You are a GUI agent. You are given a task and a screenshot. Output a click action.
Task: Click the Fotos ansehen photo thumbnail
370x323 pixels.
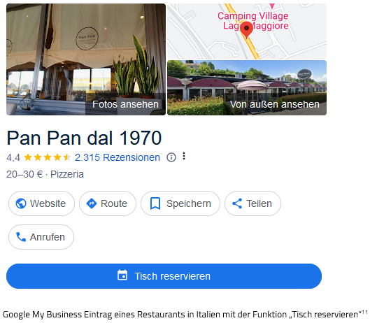pyautogui.click(x=86, y=59)
